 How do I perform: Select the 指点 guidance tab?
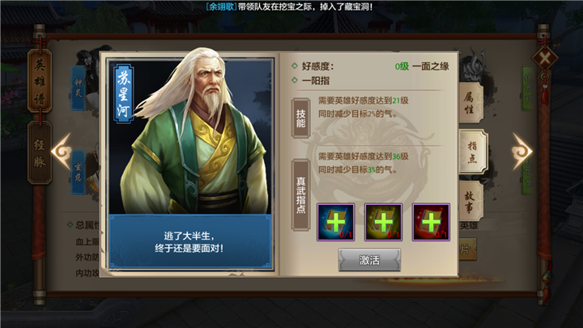[473, 151]
